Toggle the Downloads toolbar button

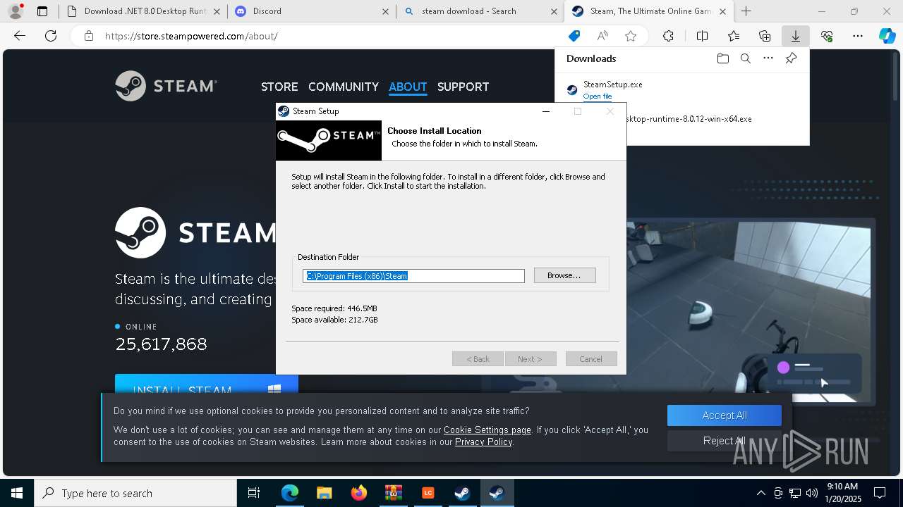coord(795,36)
